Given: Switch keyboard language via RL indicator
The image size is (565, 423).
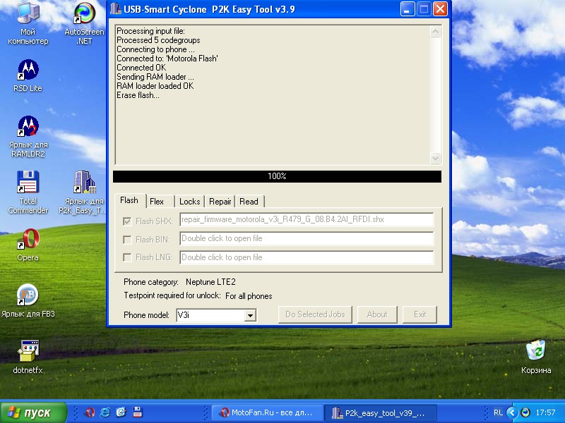Looking at the screenshot, I should (498, 412).
